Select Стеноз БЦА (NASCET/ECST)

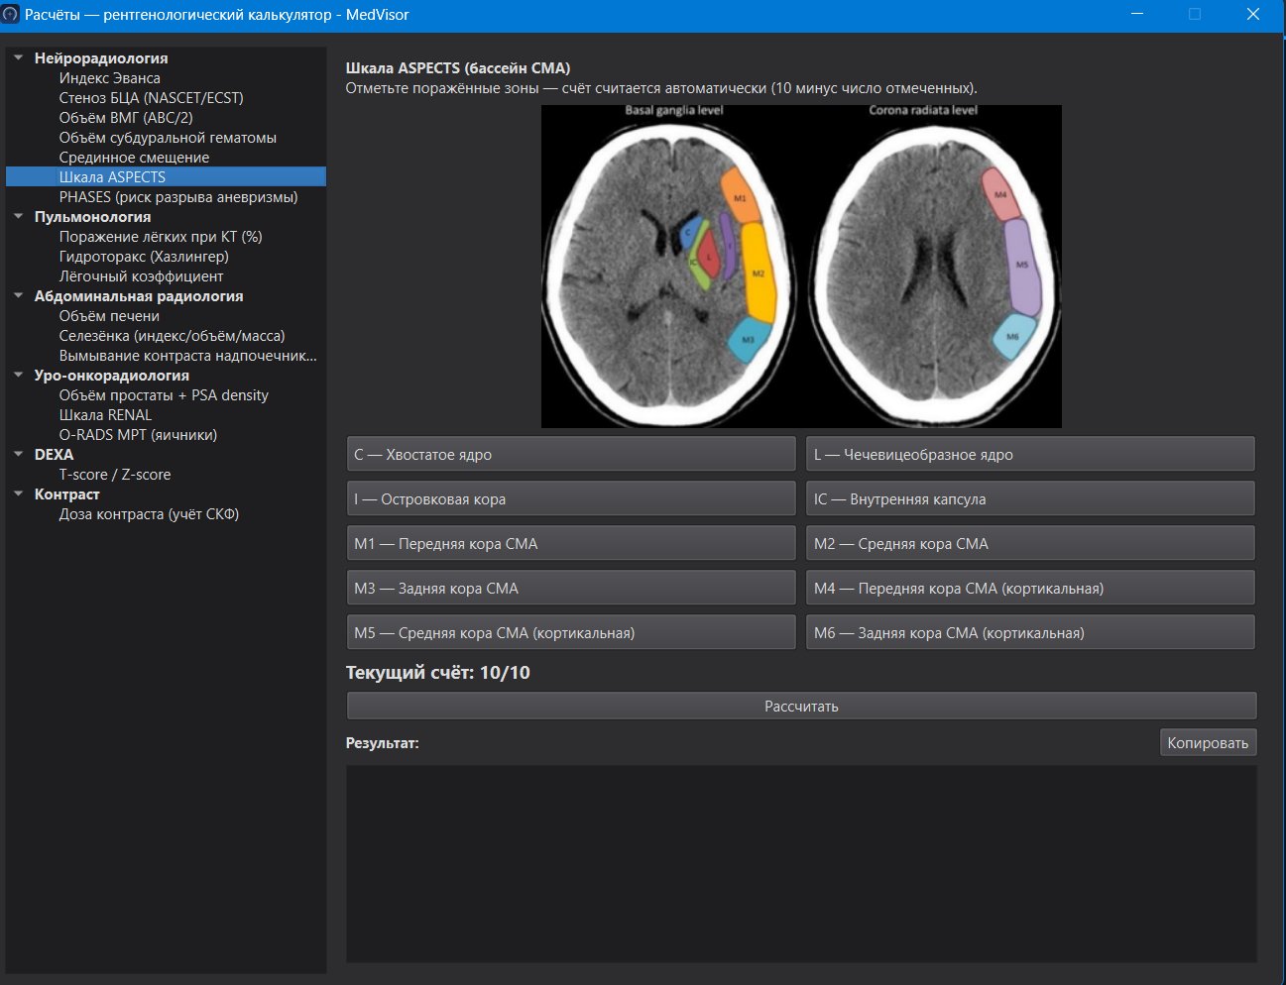(x=151, y=98)
